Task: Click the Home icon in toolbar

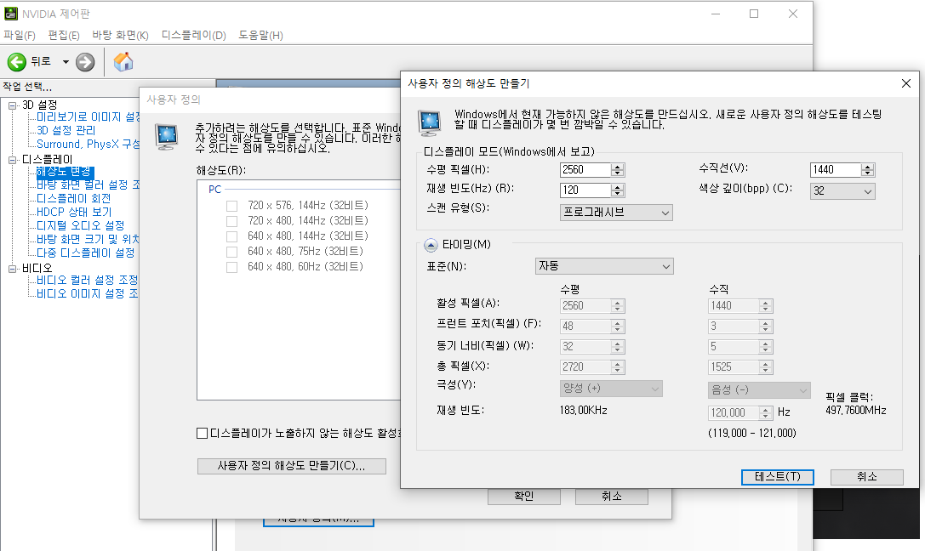Action: tap(123, 61)
